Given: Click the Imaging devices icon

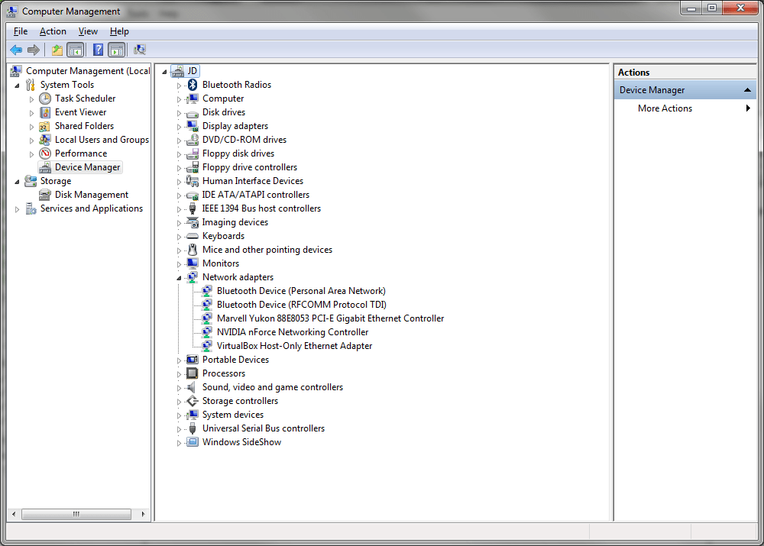Looking at the screenshot, I should (193, 222).
